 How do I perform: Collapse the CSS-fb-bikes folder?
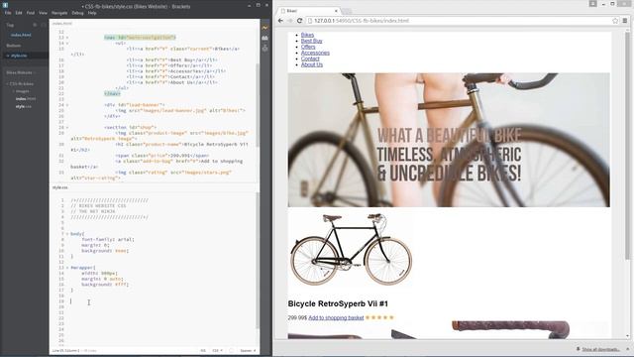[x=8, y=83]
